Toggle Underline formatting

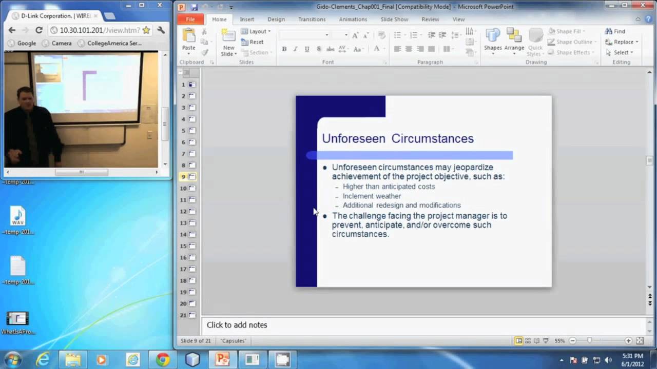307,49
